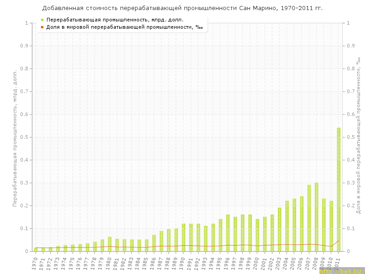The height and width of the screenshot is (274, 365).
Task: Click the bar for year 2010
Action: click(331, 226)
